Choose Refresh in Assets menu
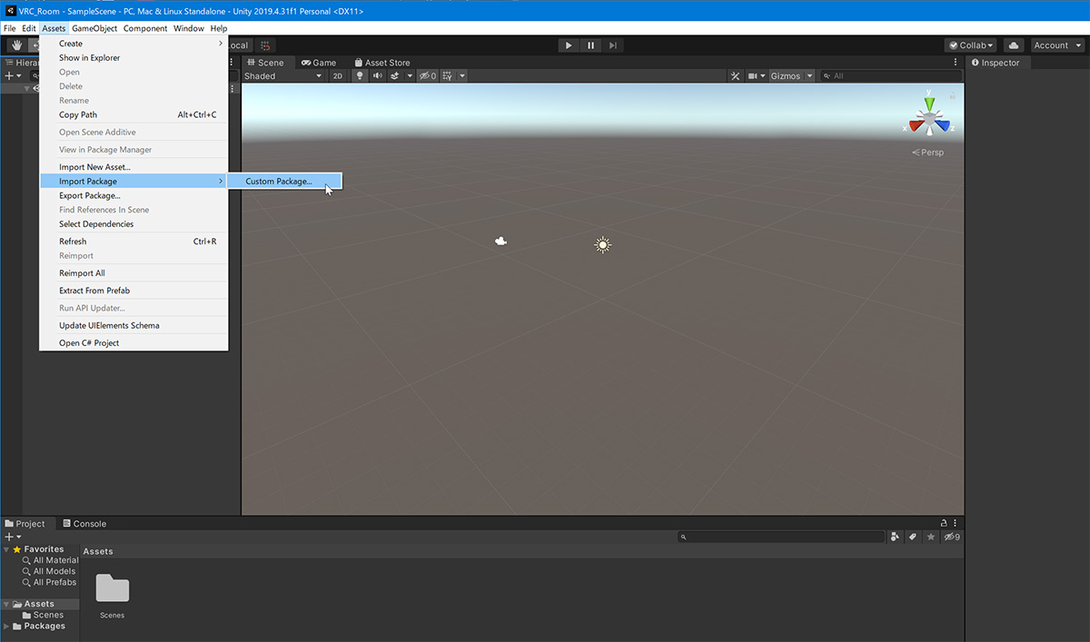 coord(134,242)
